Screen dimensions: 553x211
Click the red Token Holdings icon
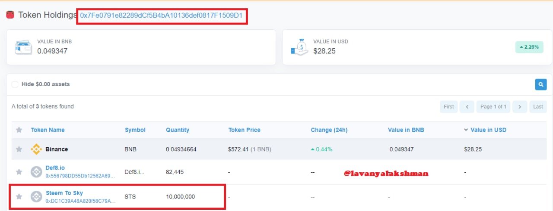click(10, 15)
